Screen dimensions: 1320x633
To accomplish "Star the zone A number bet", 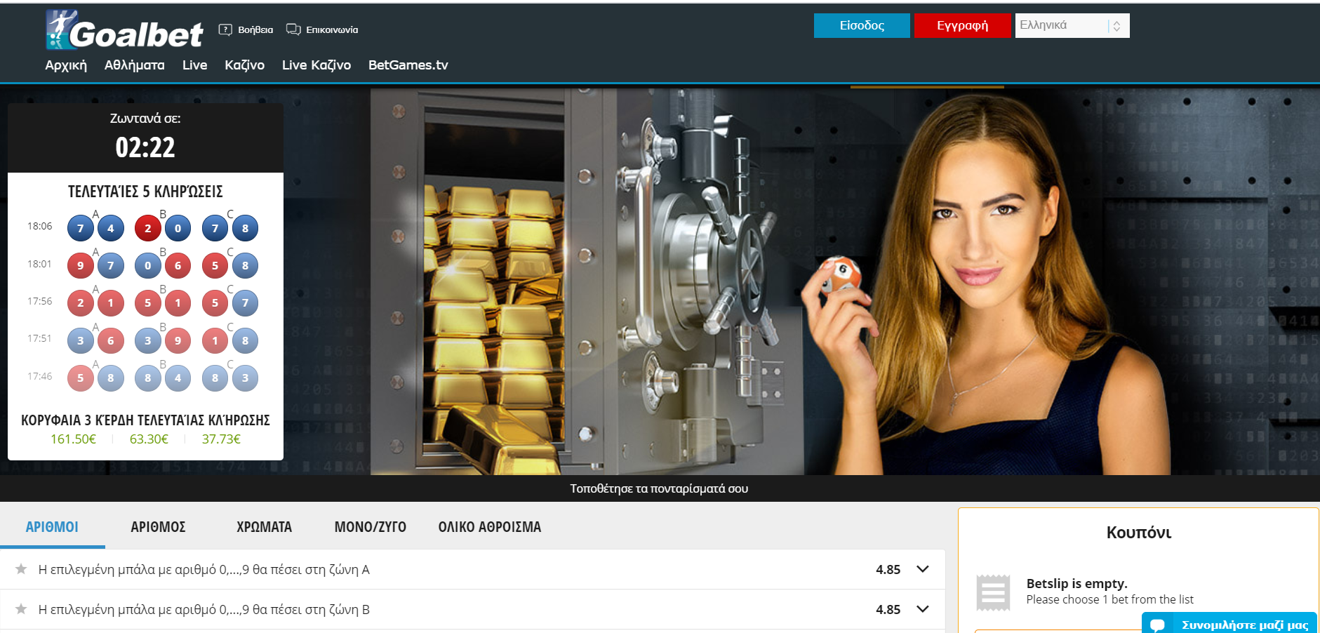I will (x=21, y=569).
